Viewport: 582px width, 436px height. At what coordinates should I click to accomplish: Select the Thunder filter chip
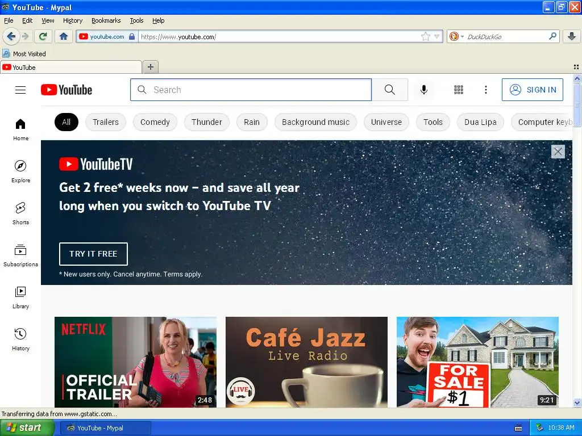(x=206, y=122)
